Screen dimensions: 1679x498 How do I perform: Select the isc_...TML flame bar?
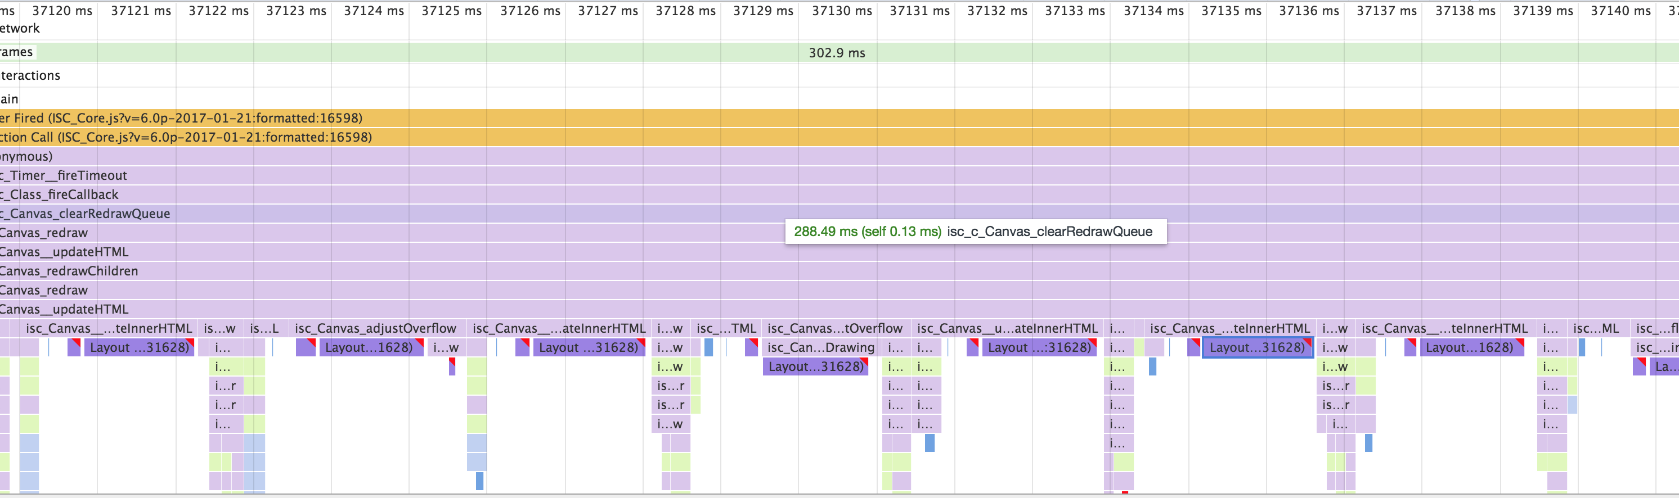(726, 329)
